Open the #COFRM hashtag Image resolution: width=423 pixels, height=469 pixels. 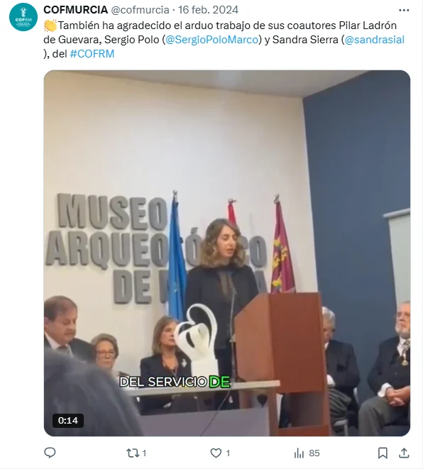click(92, 54)
